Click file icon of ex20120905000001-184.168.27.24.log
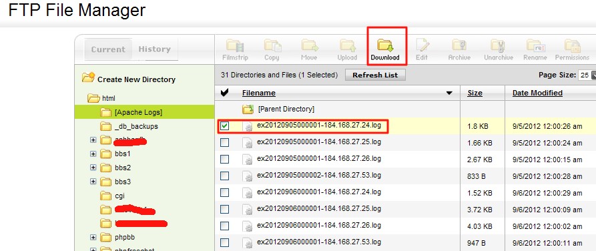Viewport: 596px width, 251px height. (248, 127)
